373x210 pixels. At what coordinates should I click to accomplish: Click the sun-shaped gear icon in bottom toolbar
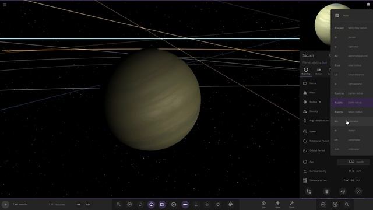pyautogui.click(x=218, y=204)
